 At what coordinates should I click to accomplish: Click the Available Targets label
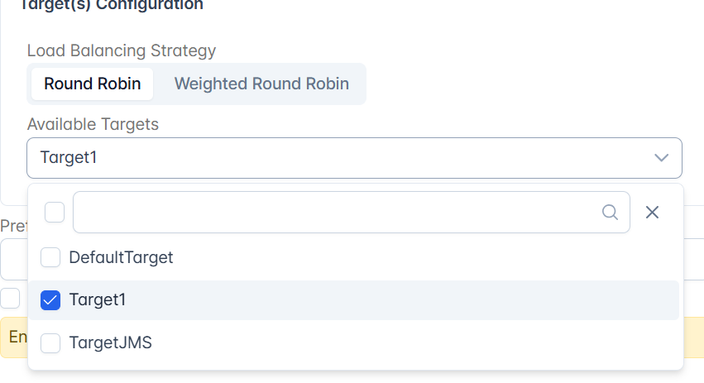click(x=93, y=124)
